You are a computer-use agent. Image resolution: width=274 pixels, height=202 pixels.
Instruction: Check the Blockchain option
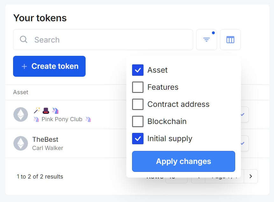coord(137,121)
